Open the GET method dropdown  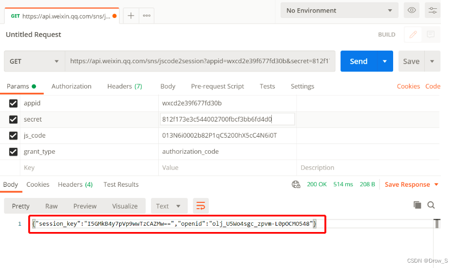point(35,61)
